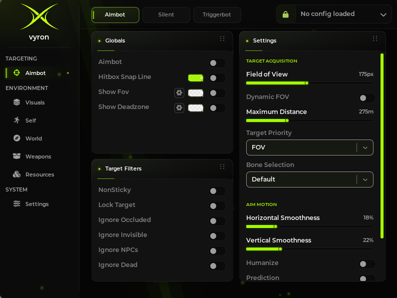Click the 275m Maximum Distance value
The height and width of the screenshot is (298, 397).
[366, 112]
